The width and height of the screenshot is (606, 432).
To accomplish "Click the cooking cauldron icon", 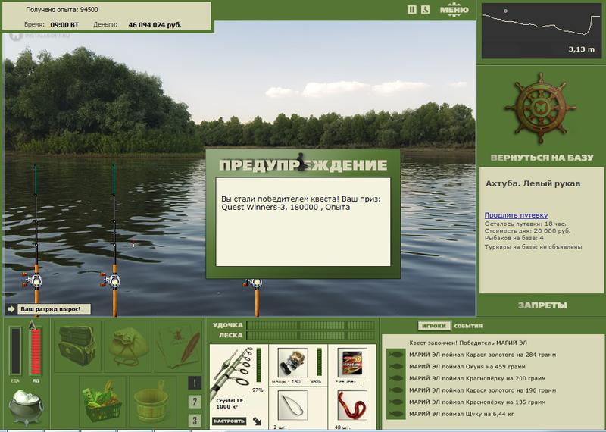I will point(26,406).
